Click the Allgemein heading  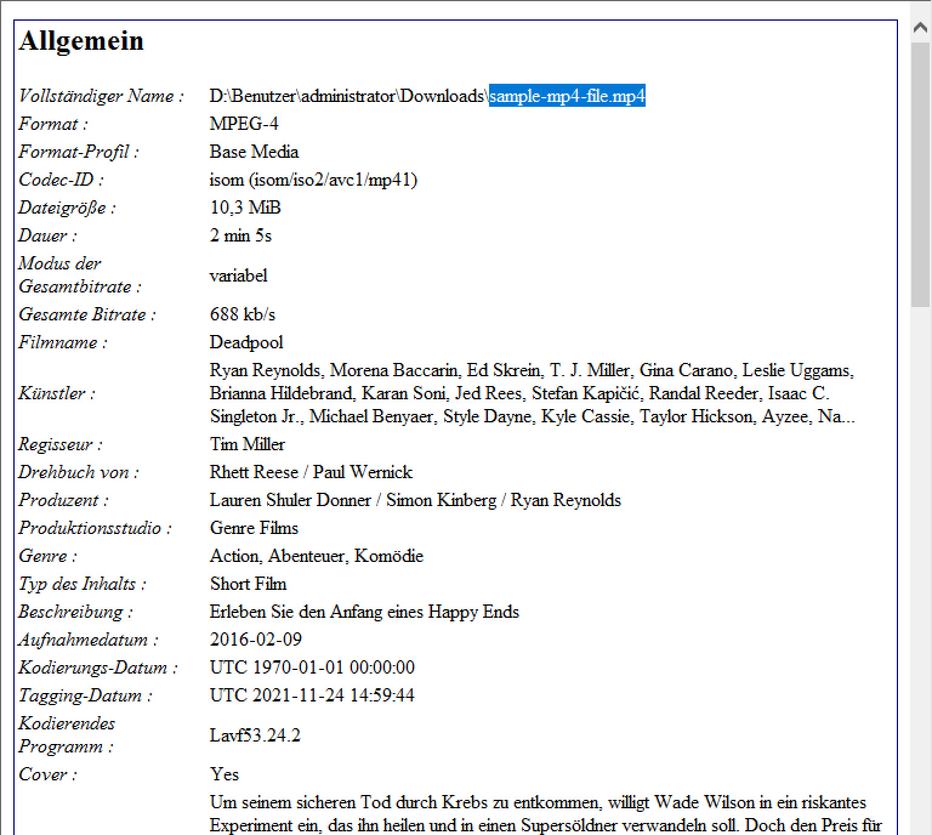(81, 41)
